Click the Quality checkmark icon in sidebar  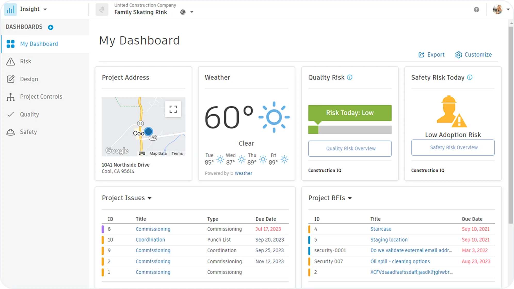tap(11, 114)
